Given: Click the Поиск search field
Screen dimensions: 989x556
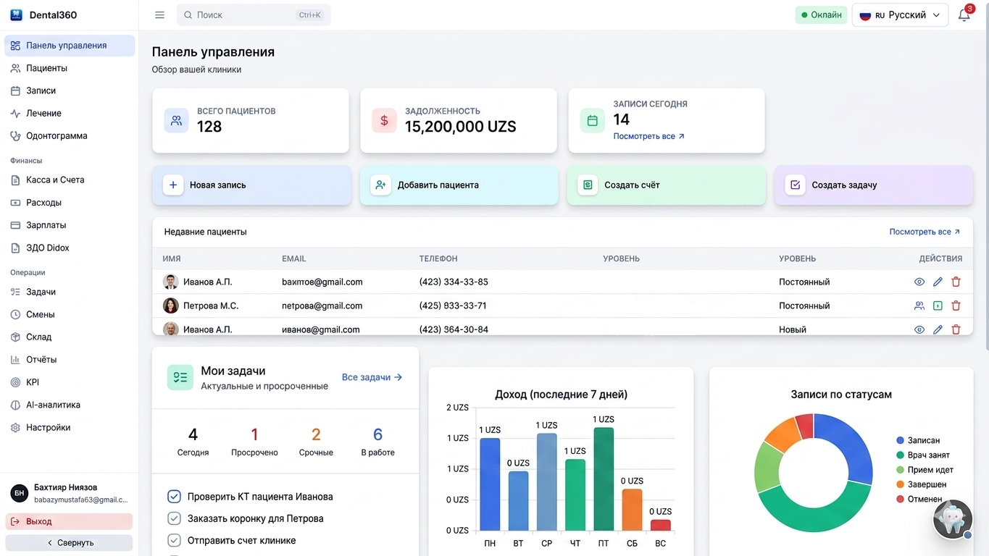Looking at the screenshot, I should coord(254,15).
